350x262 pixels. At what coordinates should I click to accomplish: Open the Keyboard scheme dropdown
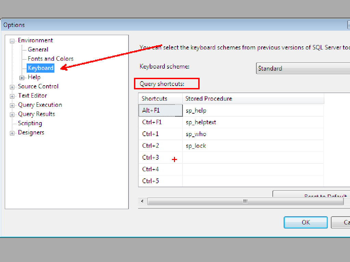pos(302,68)
